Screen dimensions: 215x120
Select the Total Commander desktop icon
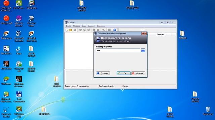(x=19, y=97)
